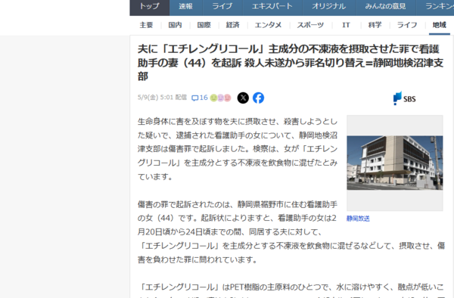Image resolution: width=454 pixels, height=298 pixels.
Task: Select the 科学 category
Action: click(x=375, y=25)
